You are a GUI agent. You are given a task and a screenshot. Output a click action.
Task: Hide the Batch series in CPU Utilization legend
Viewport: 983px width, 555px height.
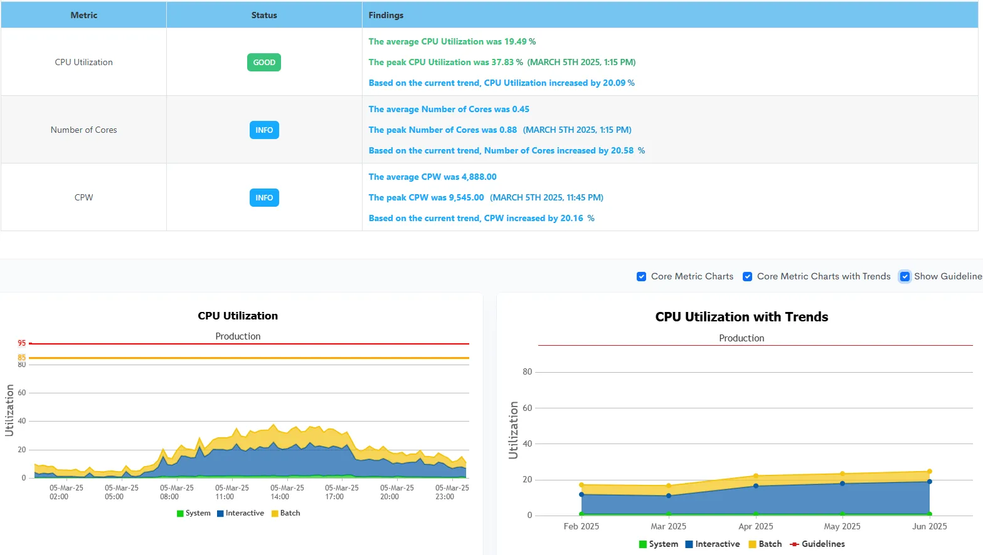285,513
